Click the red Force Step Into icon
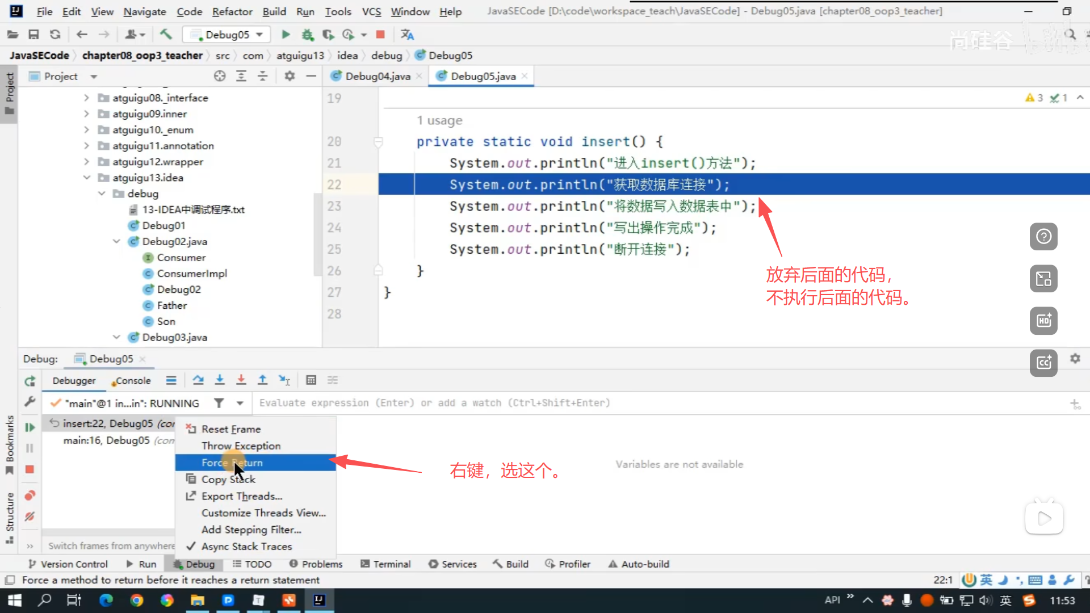Viewport: 1090px width, 613px height. pos(241,380)
